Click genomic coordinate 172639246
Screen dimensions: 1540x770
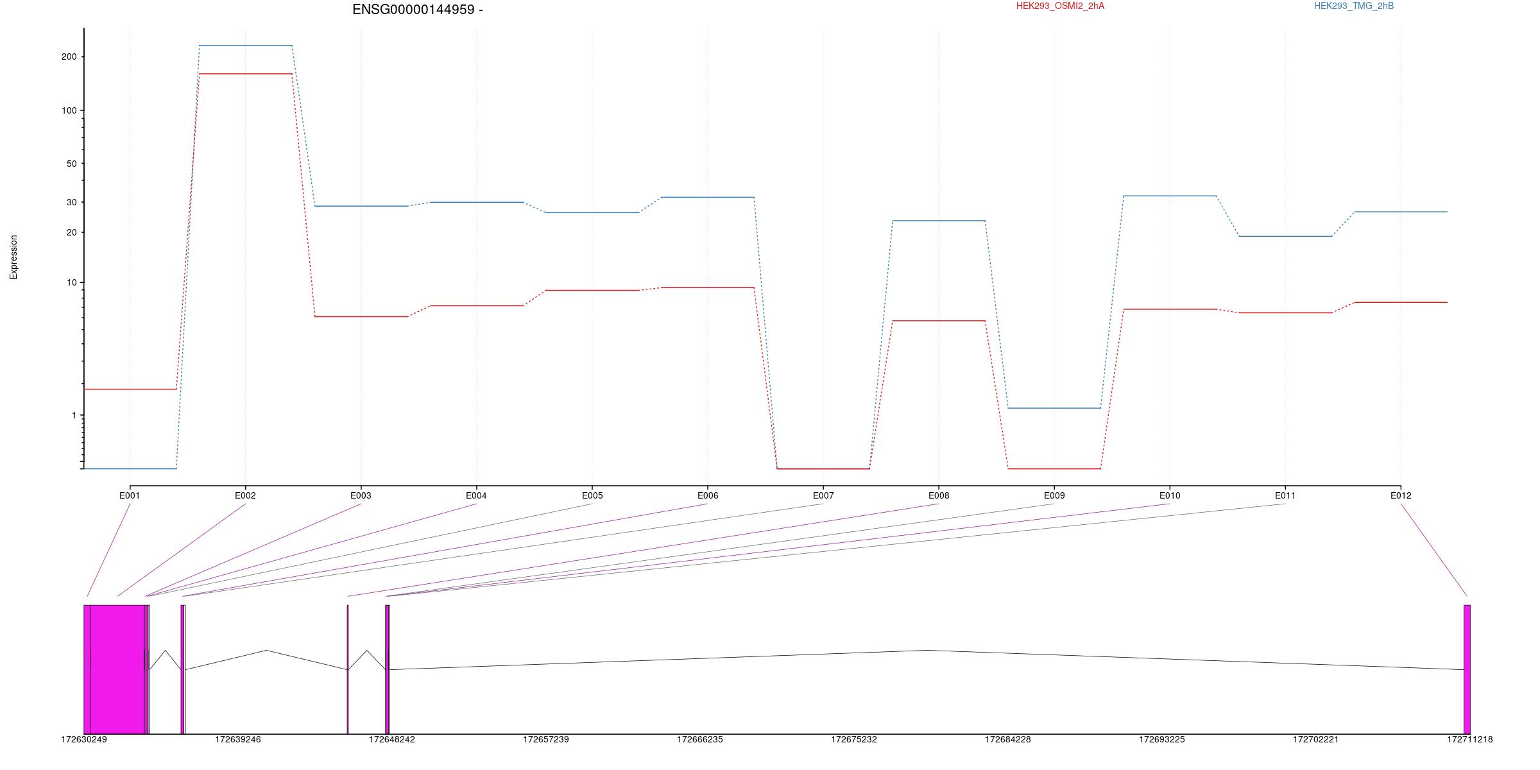click(238, 739)
